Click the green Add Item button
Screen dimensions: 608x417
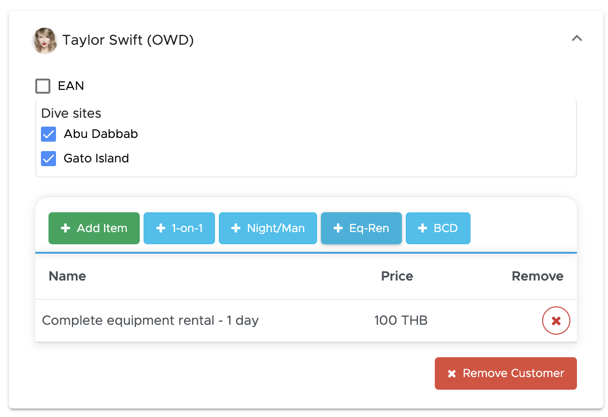94,228
